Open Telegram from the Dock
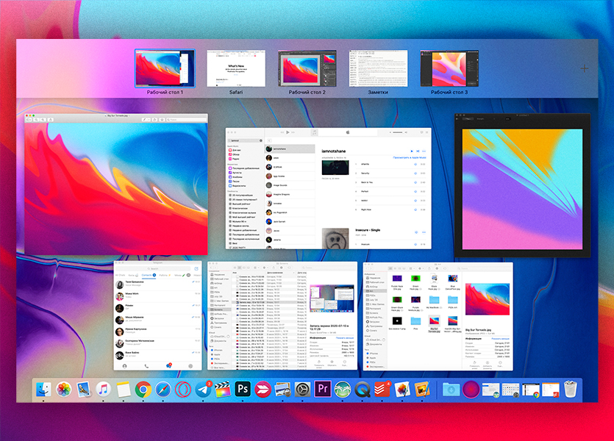The width and height of the screenshot is (614, 441). (x=203, y=390)
